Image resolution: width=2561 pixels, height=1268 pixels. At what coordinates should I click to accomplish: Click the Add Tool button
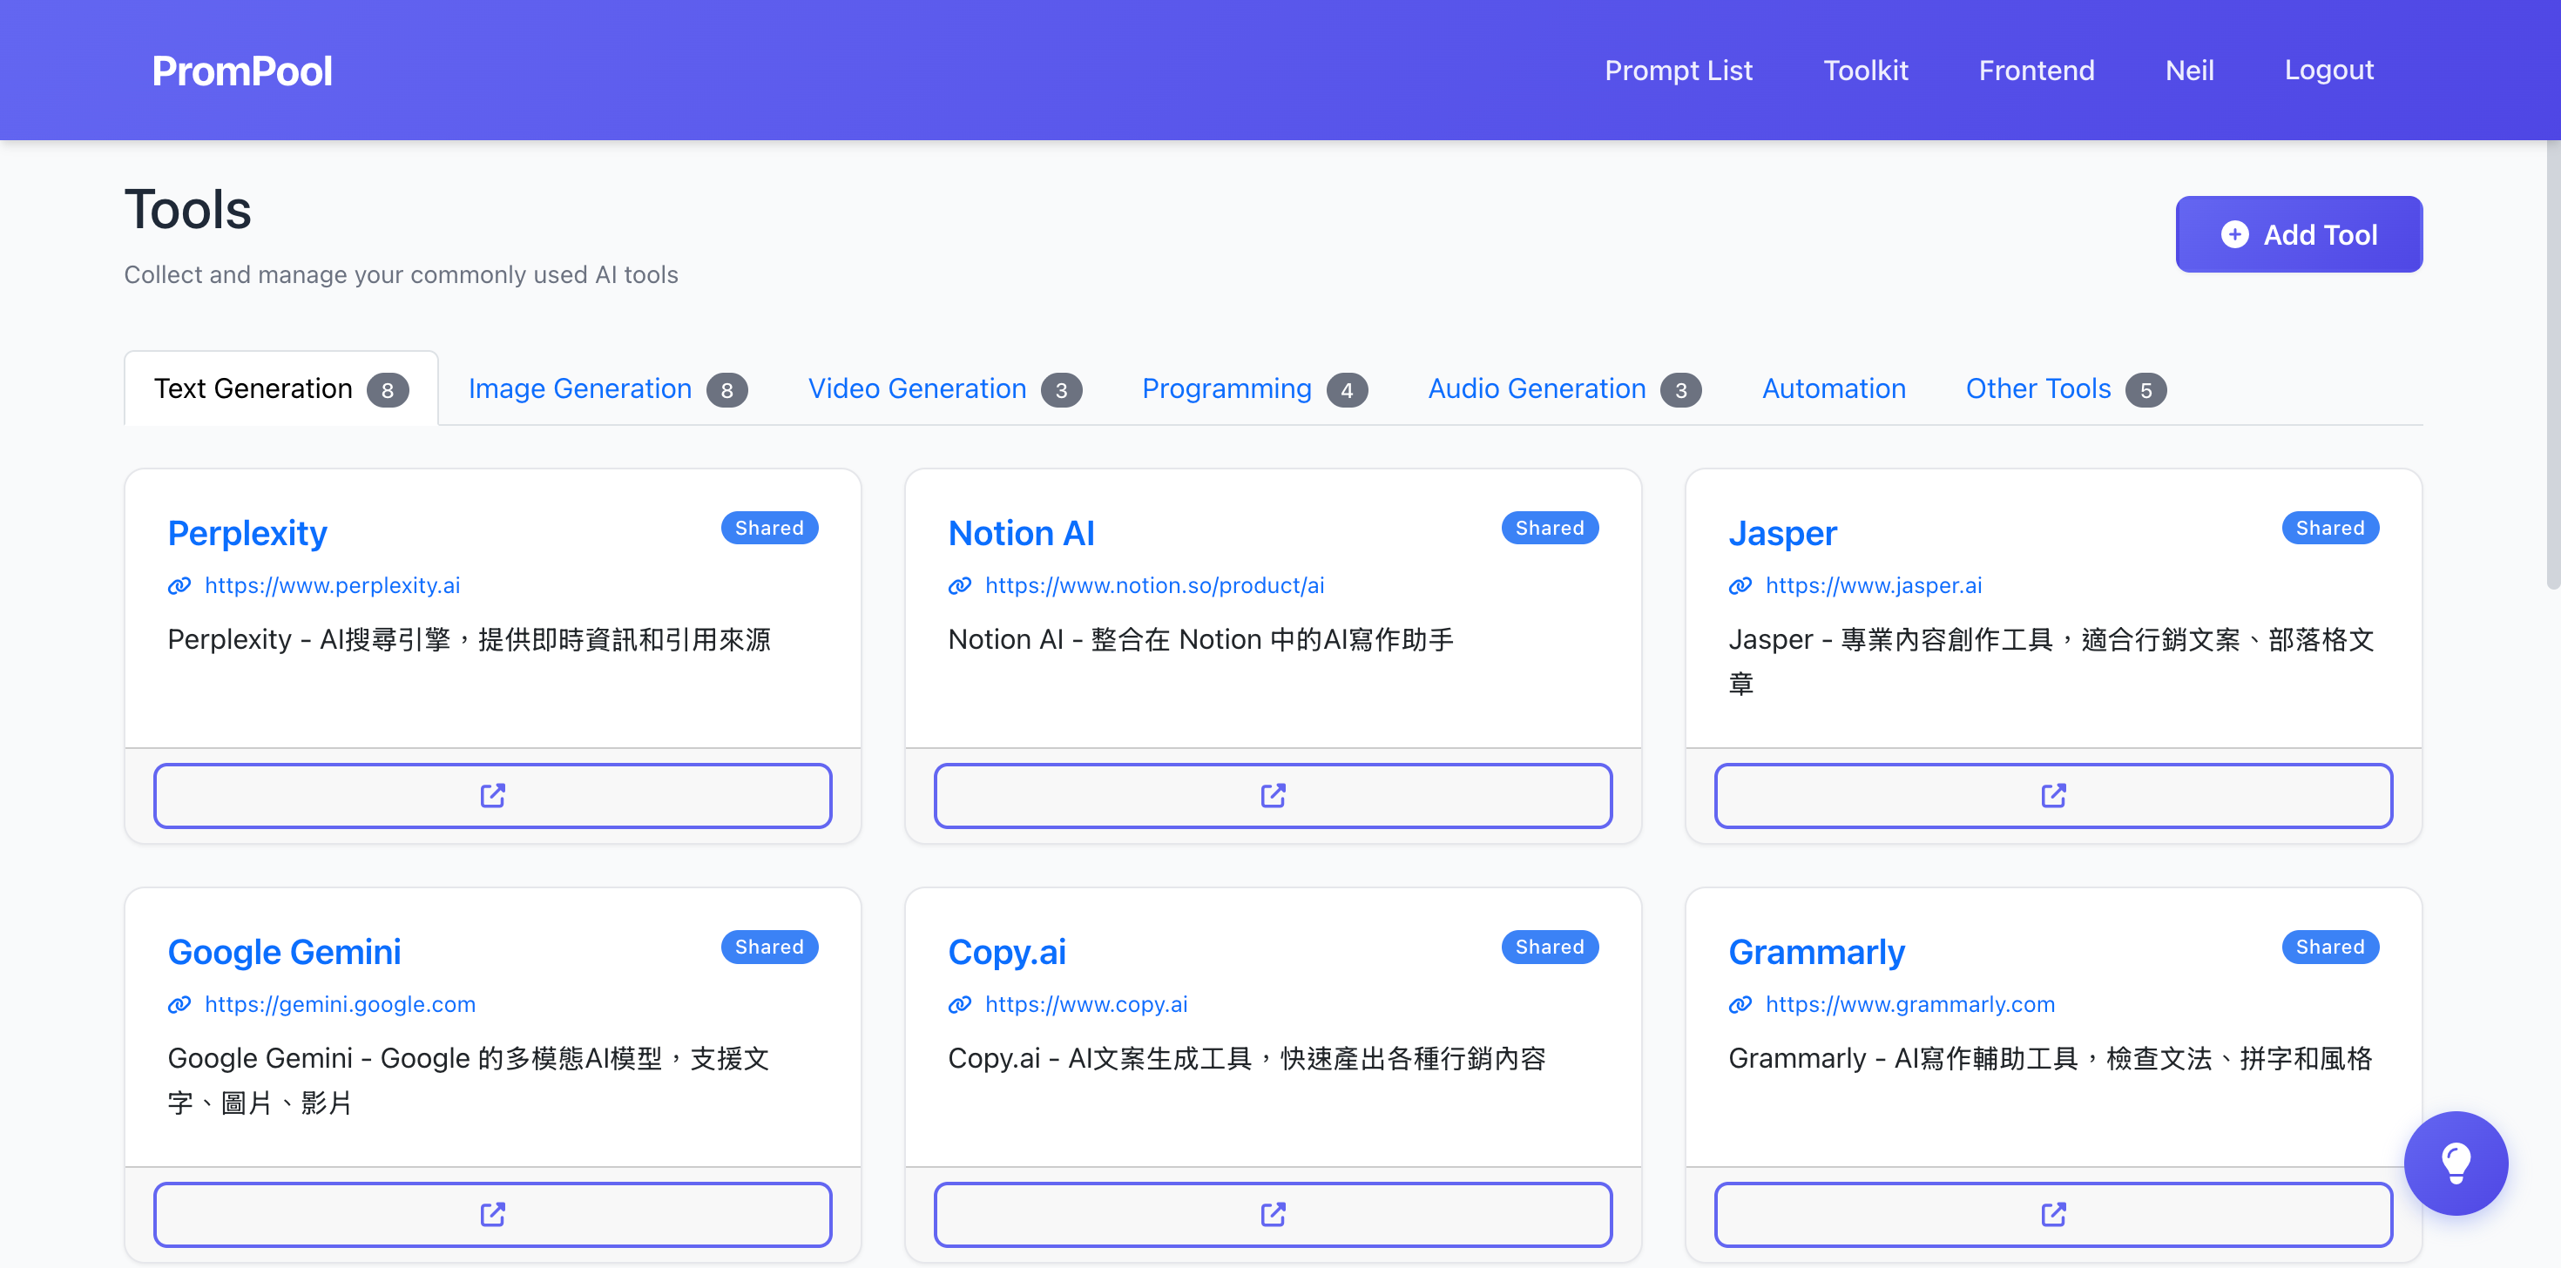click(x=2299, y=234)
